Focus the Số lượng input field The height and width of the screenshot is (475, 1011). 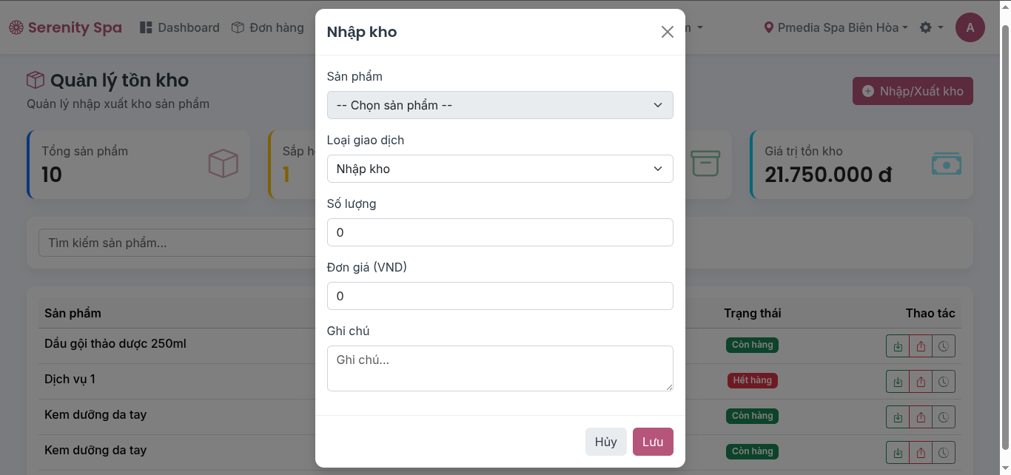[500, 232]
